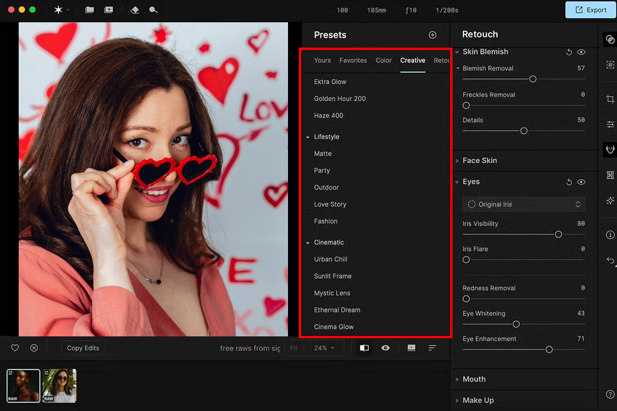
Task: Open the Presets panel overlapping-circles icon
Action: point(610,40)
